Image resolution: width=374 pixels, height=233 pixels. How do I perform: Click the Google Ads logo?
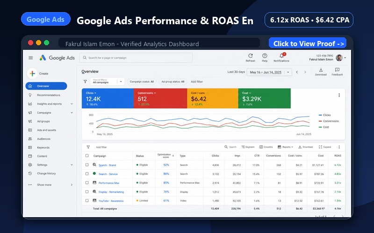tap(57, 58)
